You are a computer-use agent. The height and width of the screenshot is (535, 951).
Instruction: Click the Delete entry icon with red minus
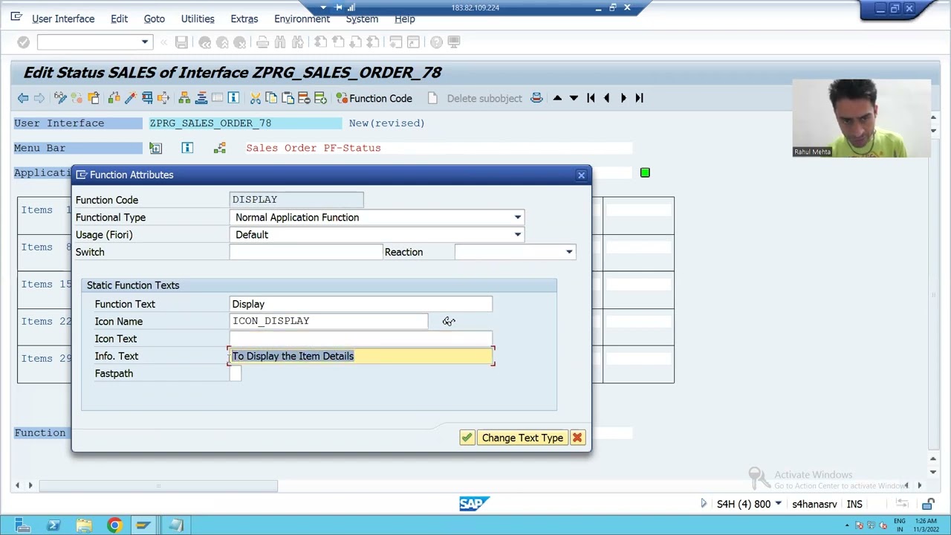point(304,98)
